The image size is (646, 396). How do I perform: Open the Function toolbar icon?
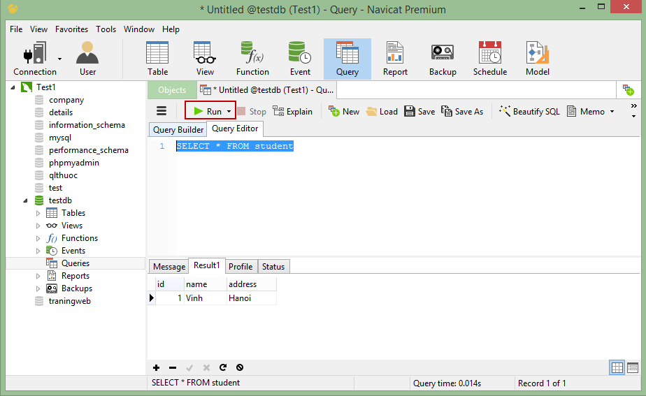[252, 59]
